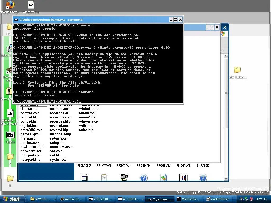Select winhelp.hlp in the file list
Screen dimensions: 271x203
pyautogui.click(x=89, y=109)
